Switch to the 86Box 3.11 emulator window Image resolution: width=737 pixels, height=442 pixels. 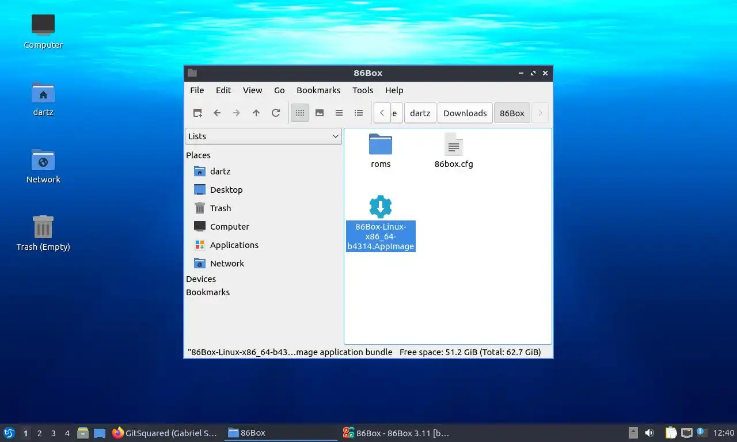[x=396, y=433]
